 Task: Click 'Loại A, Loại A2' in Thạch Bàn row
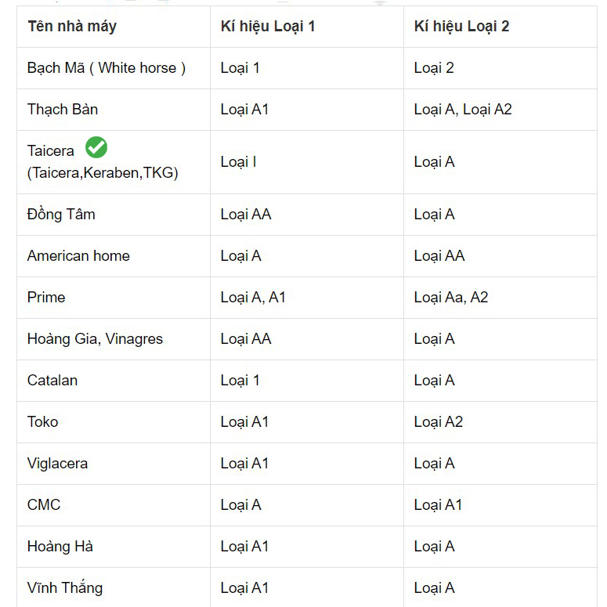tap(463, 110)
